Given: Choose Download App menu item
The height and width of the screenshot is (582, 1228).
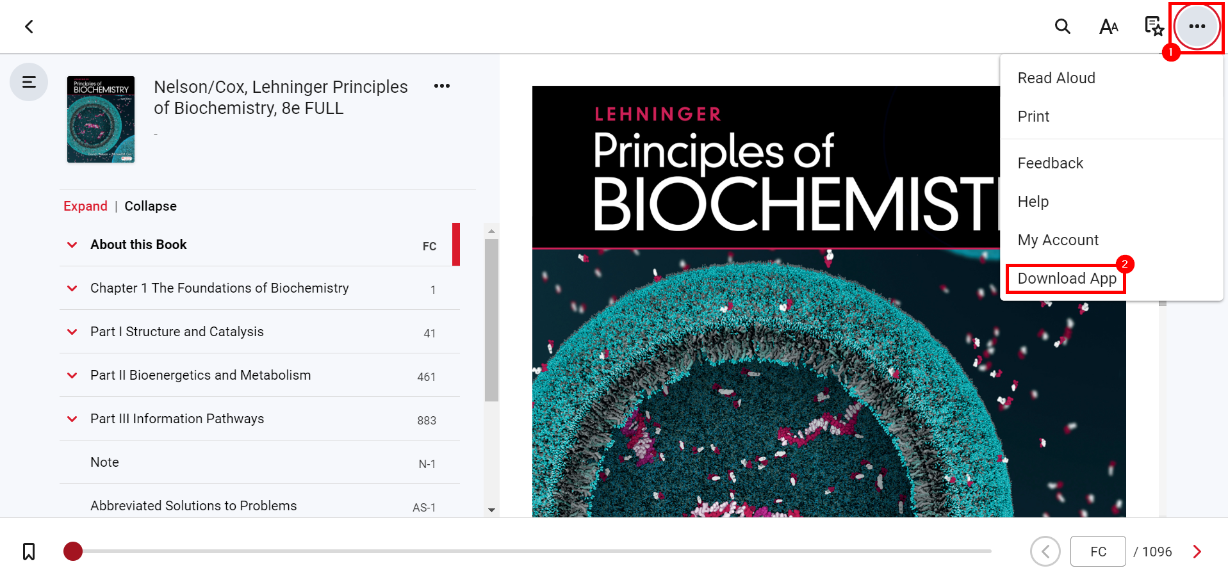Looking at the screenshot, I should 1067,279.
